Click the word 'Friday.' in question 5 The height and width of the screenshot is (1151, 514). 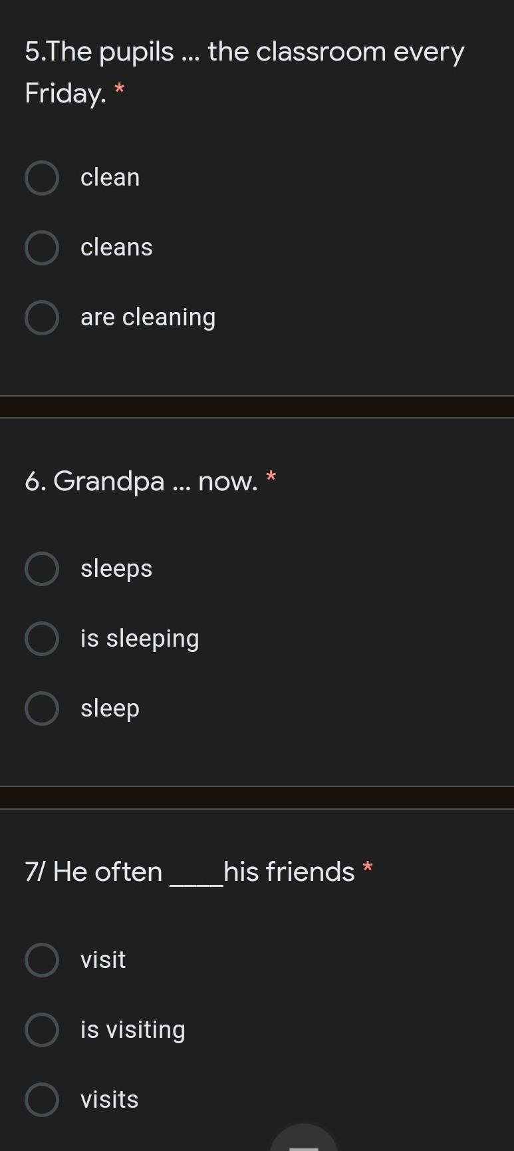[x=65, y=94]
